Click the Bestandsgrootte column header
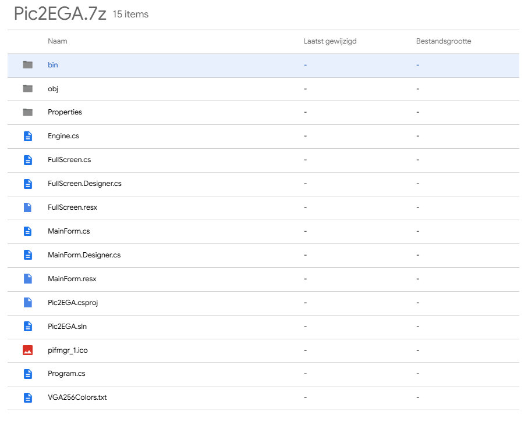Image resolution: width=528 pixels, height=423 pixels. tap(443, 41)
